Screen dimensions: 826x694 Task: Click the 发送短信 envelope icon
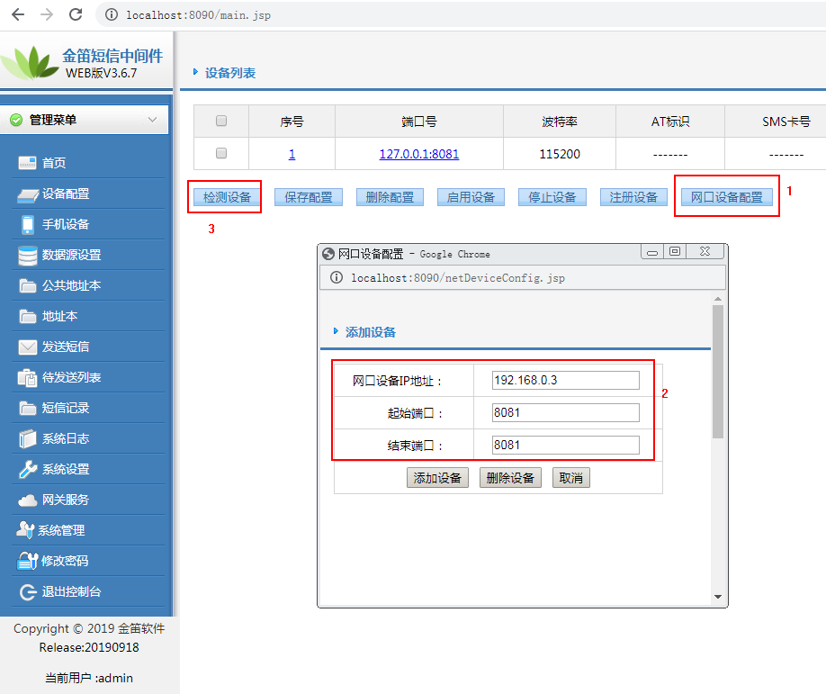point(28,347)
